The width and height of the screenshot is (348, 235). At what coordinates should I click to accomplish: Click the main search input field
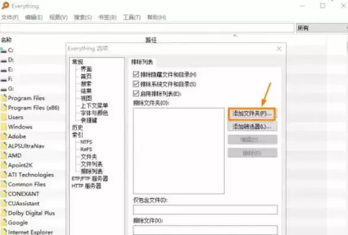pos(147,28)
